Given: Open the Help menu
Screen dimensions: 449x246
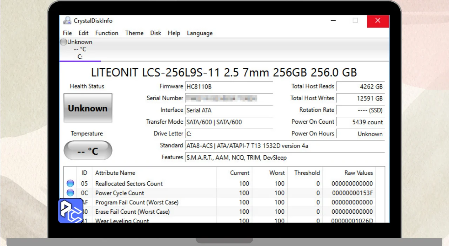Looking at the screenshot, I should [174, 33].
